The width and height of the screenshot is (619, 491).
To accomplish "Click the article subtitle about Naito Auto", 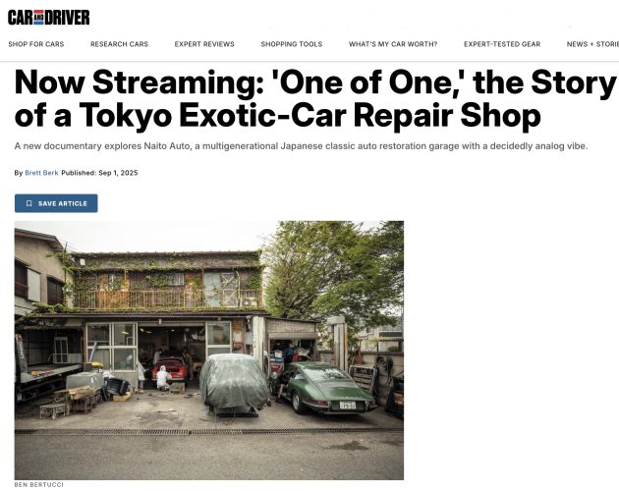I will pyautogui.click(x=302, y=146).
